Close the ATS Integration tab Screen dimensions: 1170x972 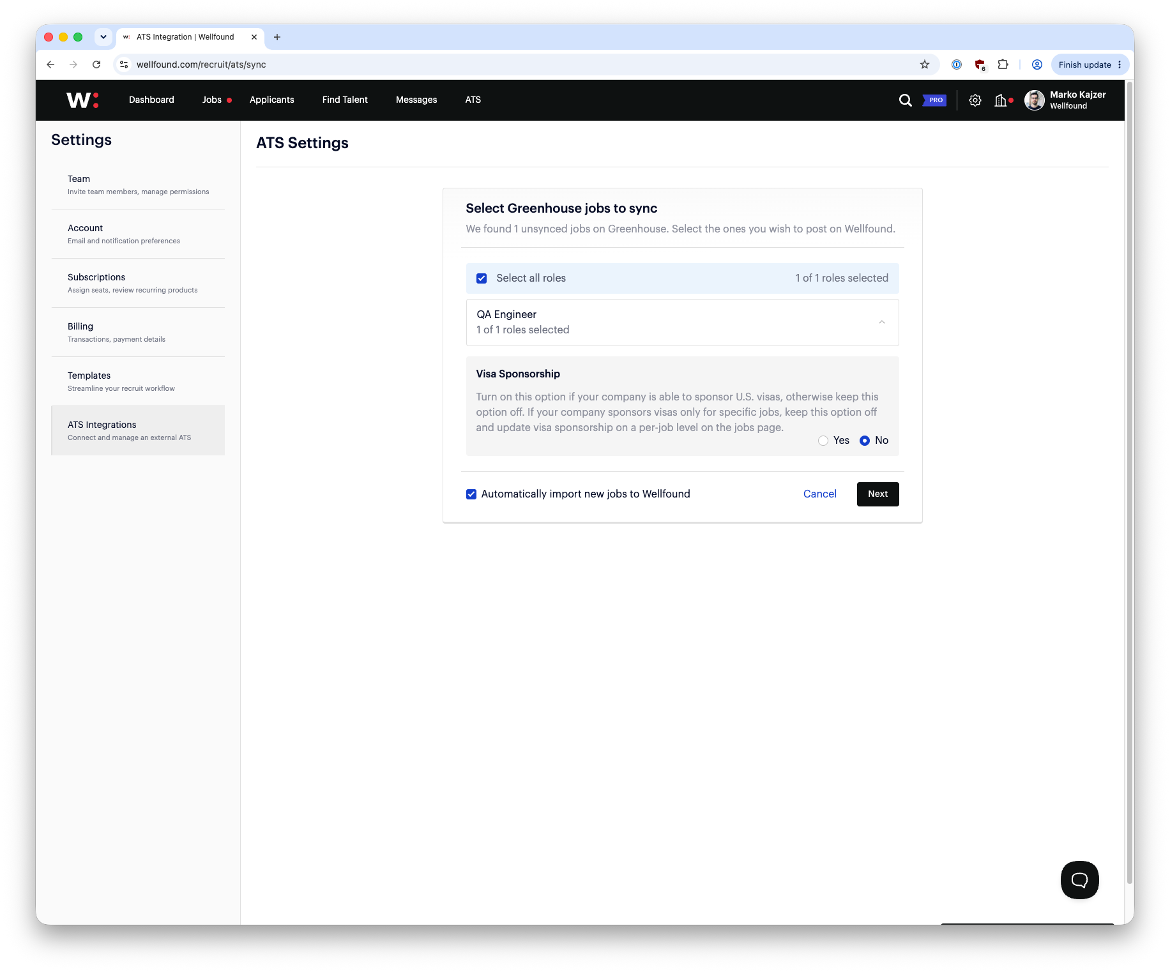coord(254,37)
